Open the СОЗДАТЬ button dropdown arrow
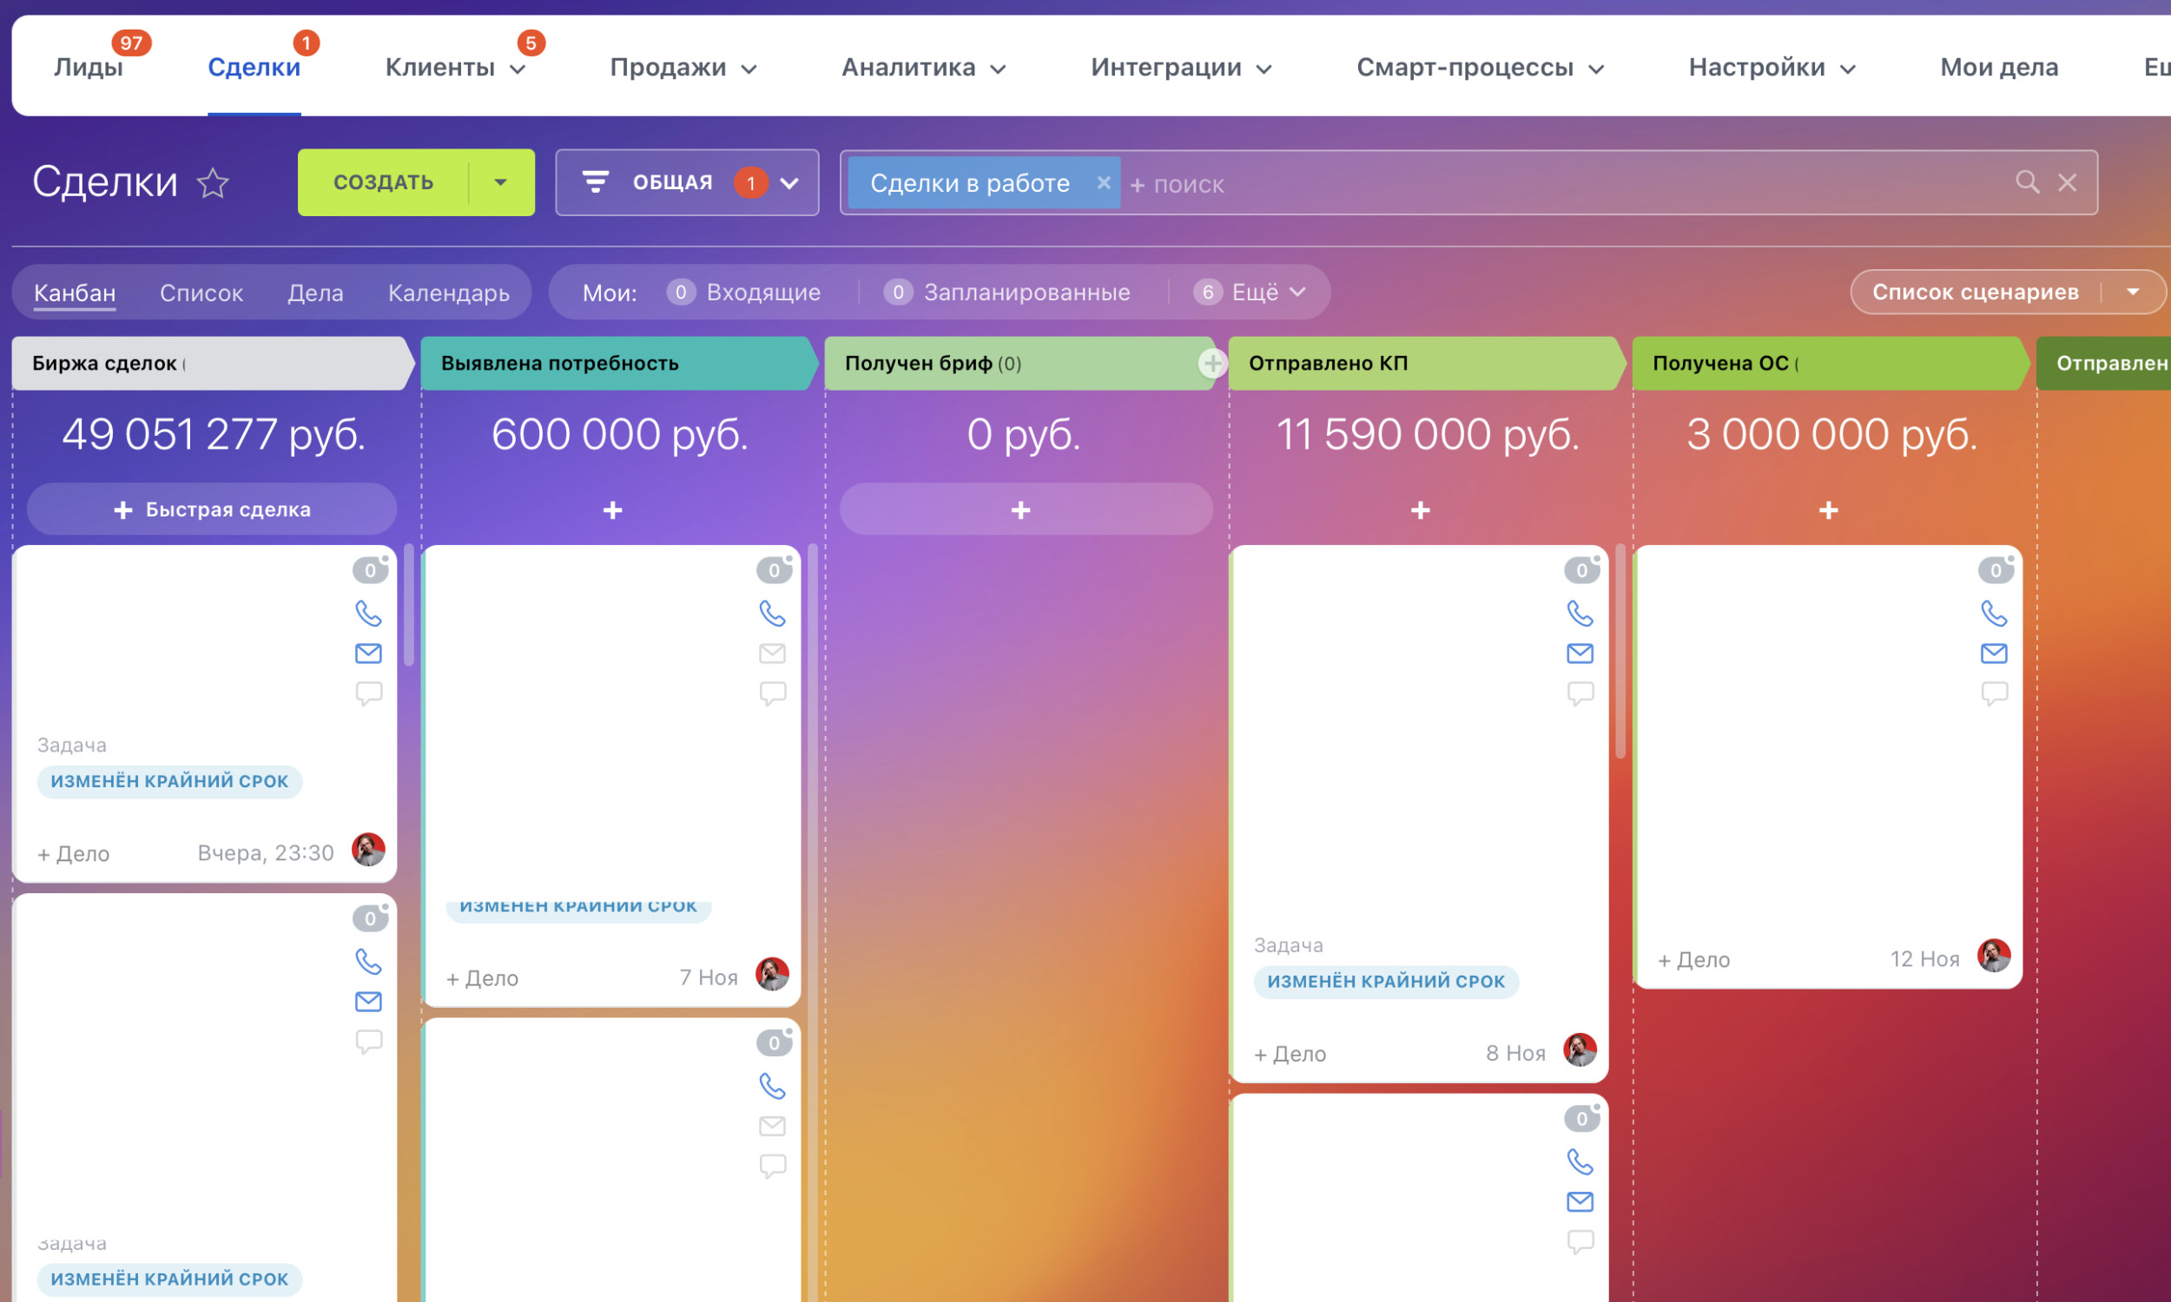 point(500,182)
